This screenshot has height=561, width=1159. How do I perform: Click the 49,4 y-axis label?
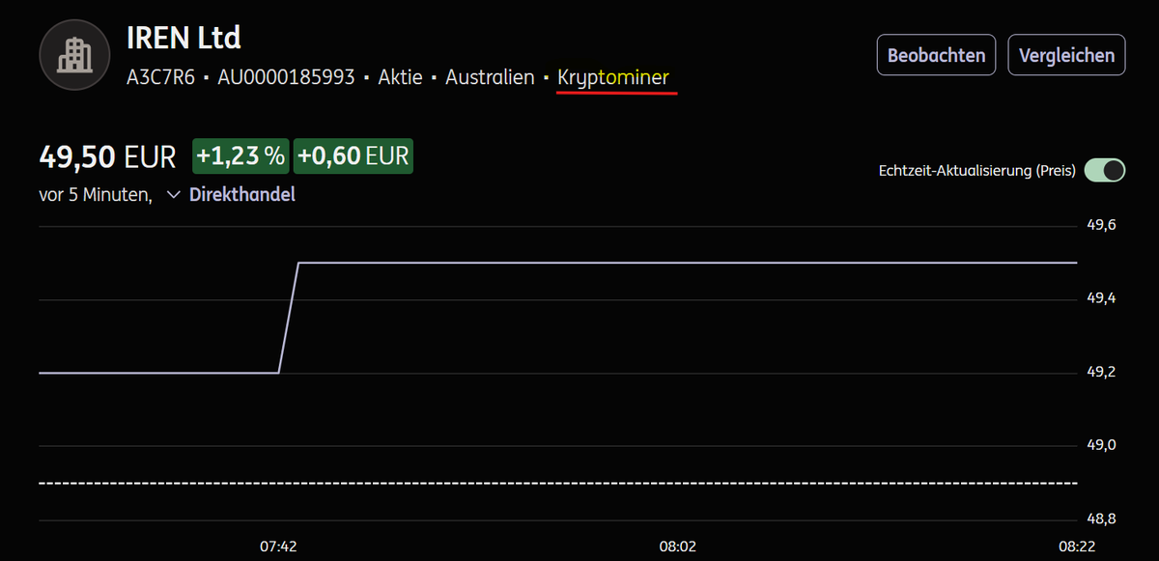[x=1102, y=298]
